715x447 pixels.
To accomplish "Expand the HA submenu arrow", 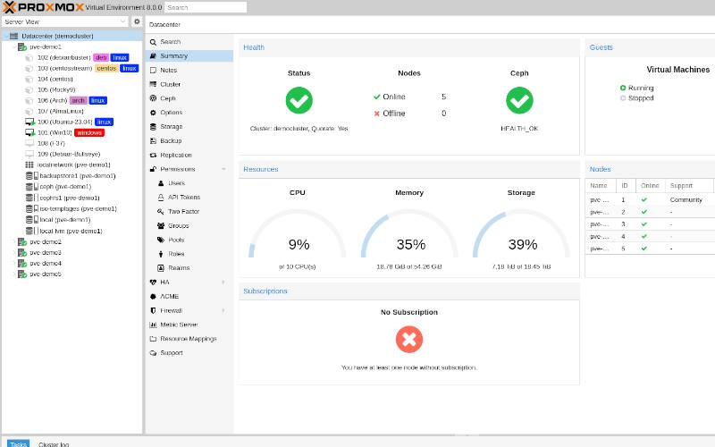I will [223, 283].
